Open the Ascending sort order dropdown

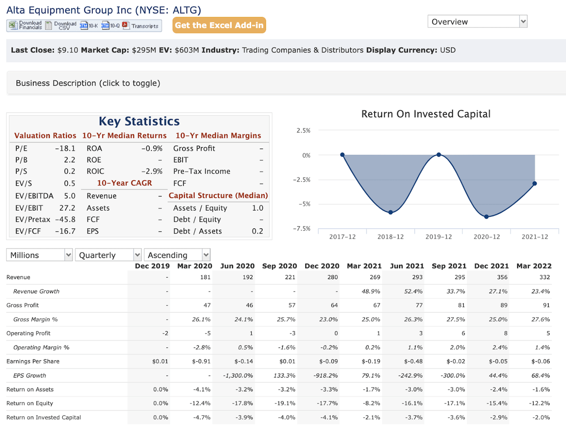(177, 255)
